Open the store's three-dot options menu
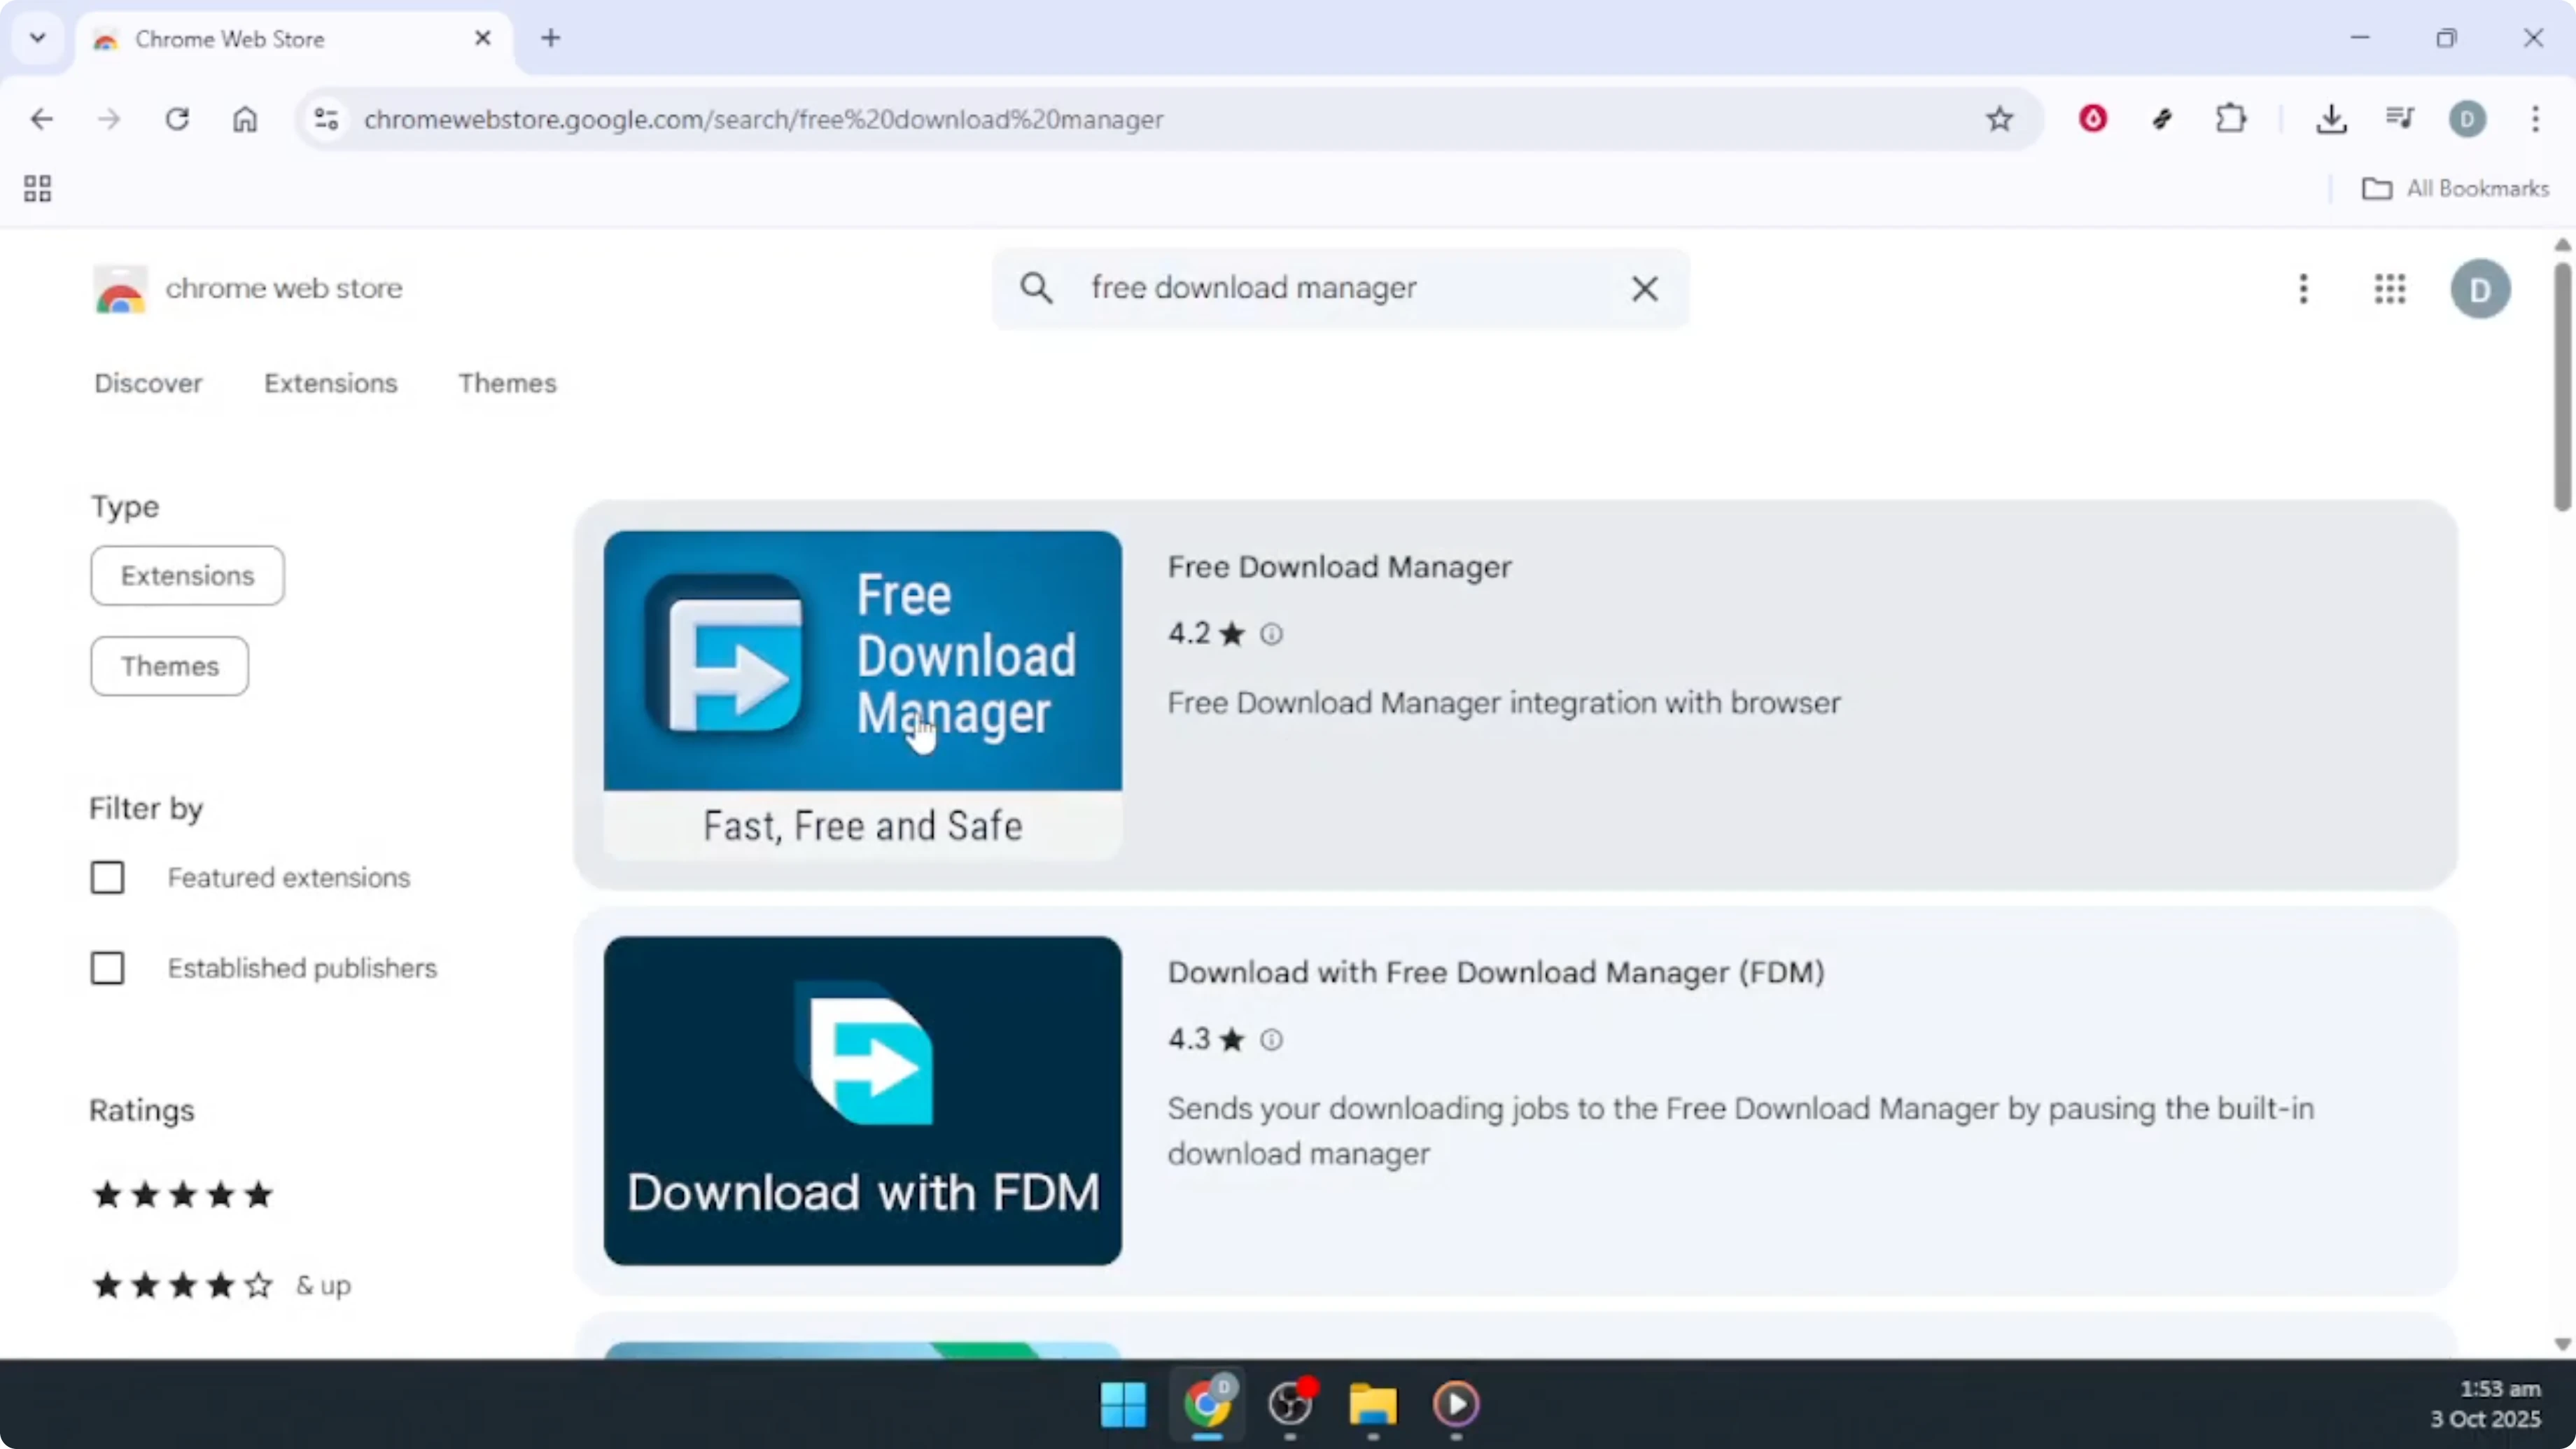 (2303, 289)
